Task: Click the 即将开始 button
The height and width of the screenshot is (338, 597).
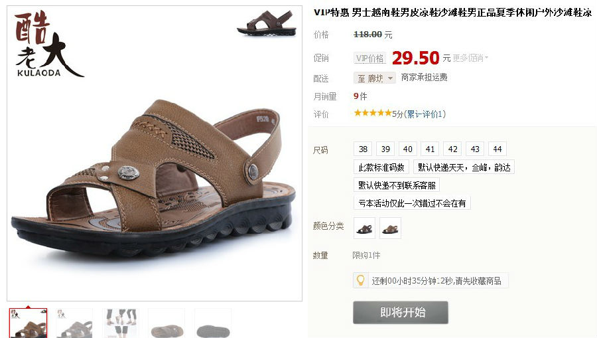Action: tap(401, 313)
